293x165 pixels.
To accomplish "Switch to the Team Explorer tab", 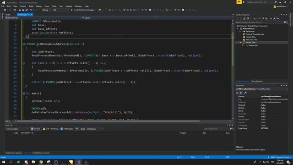I will tap(257, 81).
